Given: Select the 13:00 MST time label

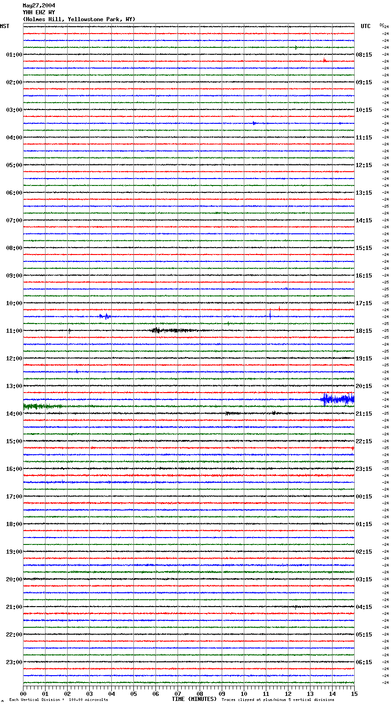Looking at the screenshot, I should [x=14, y=386].
